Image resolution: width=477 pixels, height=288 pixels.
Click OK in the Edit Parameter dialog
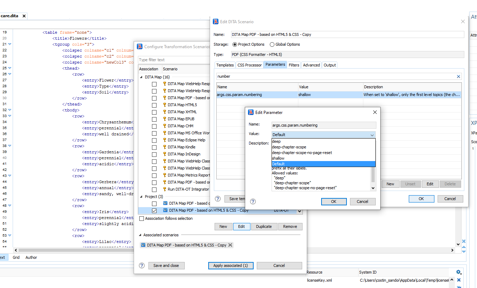coord(334,201)
